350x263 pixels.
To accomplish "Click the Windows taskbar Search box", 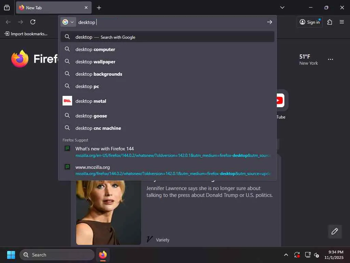I will point(57,255).
